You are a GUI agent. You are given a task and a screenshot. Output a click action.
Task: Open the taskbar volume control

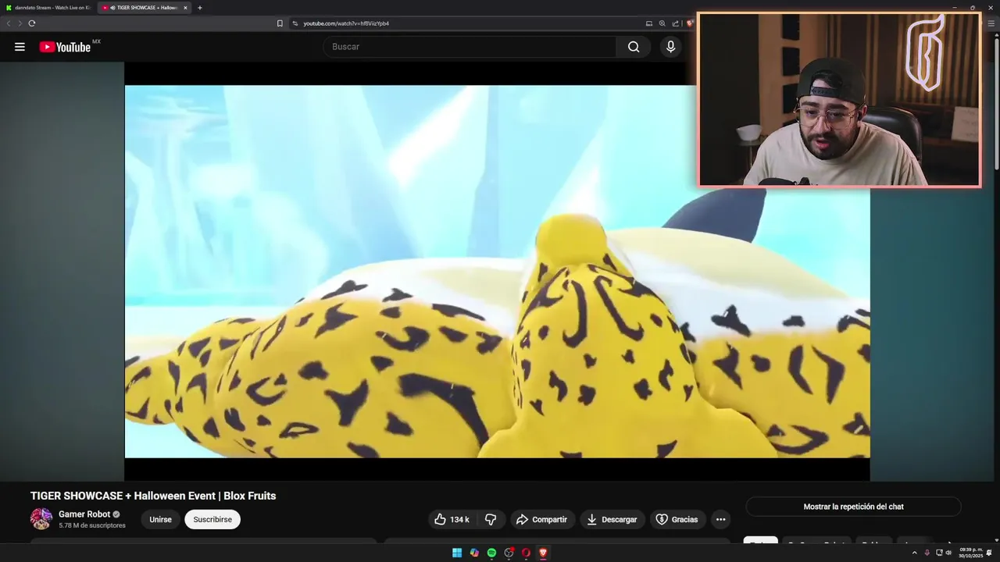(x=948, y=553)
